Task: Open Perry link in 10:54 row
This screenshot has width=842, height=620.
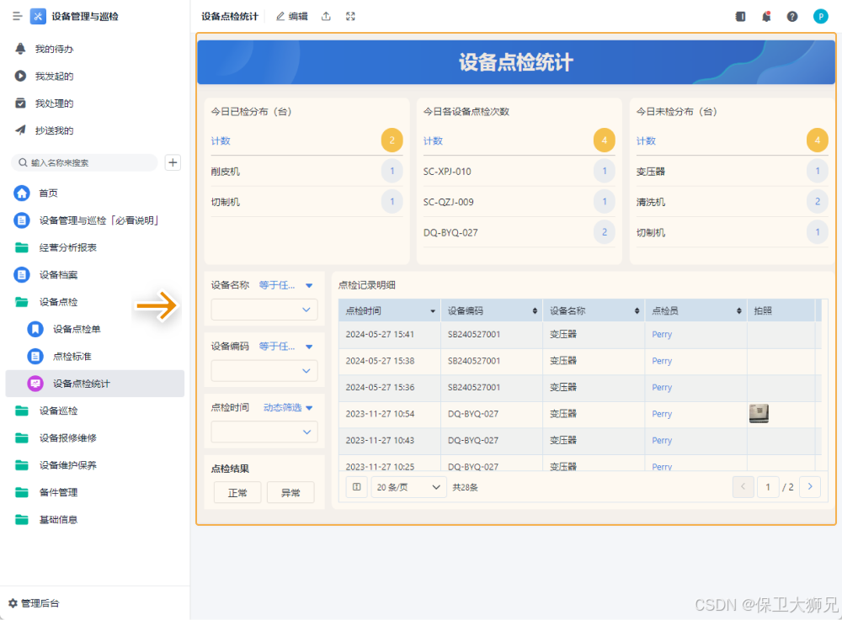Action: (662, 414)
